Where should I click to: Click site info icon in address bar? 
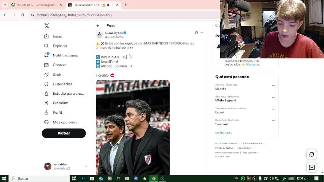click(32, 15)
